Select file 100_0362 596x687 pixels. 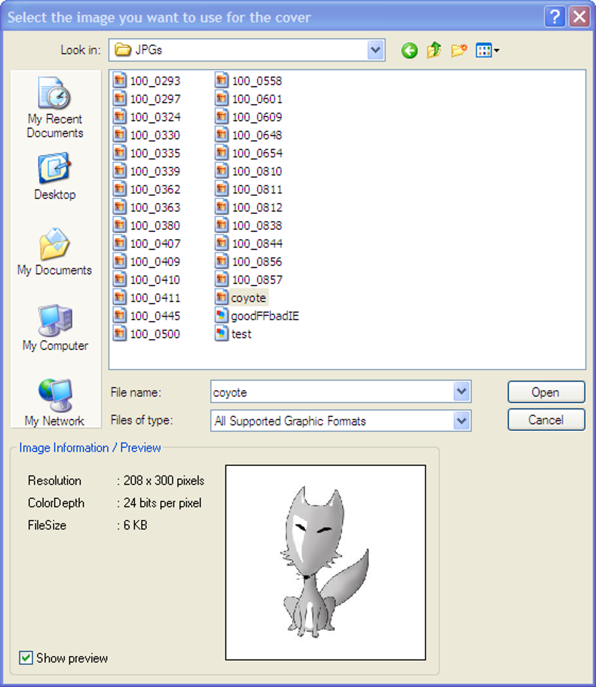click(x=147, y=189)
